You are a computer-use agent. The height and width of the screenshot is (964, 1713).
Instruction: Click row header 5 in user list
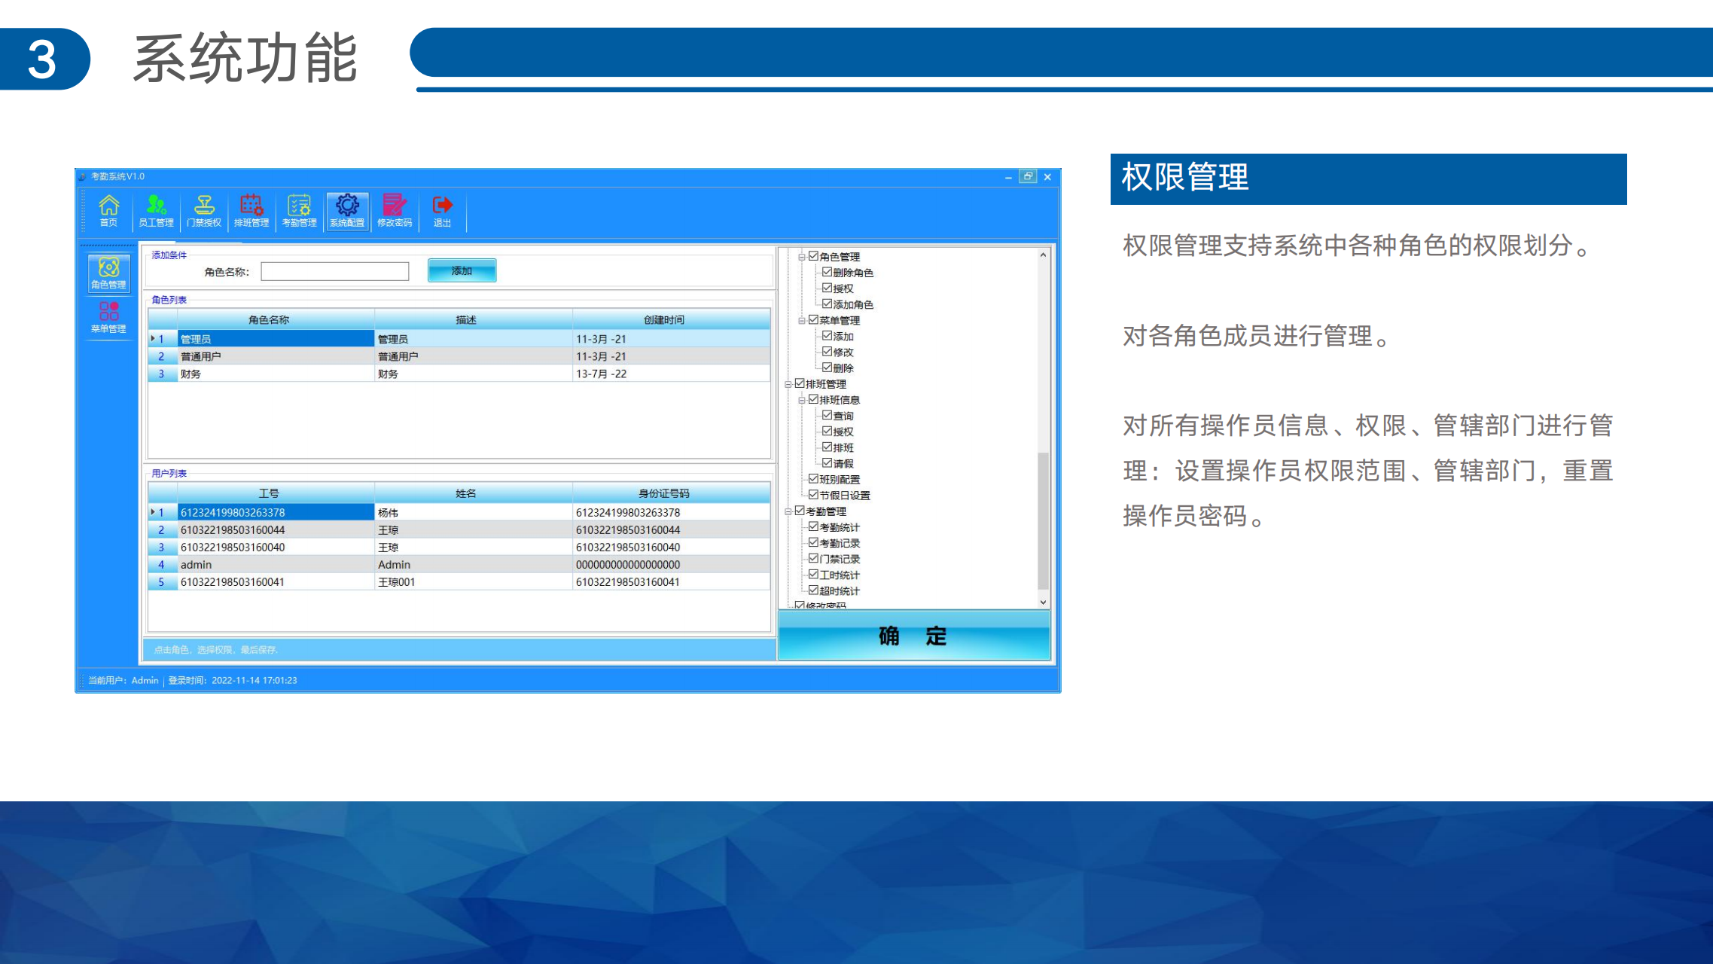(x=163, y=581)
